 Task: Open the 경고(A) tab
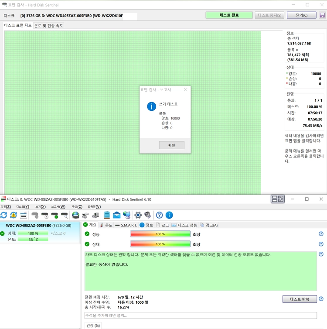[209, 225]
